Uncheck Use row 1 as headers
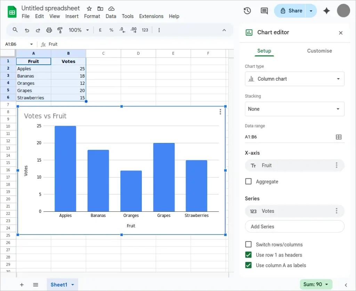356x291 pixels. 249,255
